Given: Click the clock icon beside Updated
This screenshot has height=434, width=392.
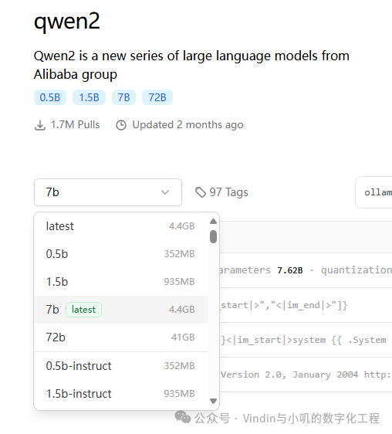Looking at the screenshot, I should [x=121, y=125].
